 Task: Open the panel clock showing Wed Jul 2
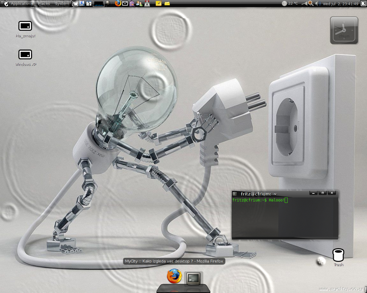pos(341,4)
